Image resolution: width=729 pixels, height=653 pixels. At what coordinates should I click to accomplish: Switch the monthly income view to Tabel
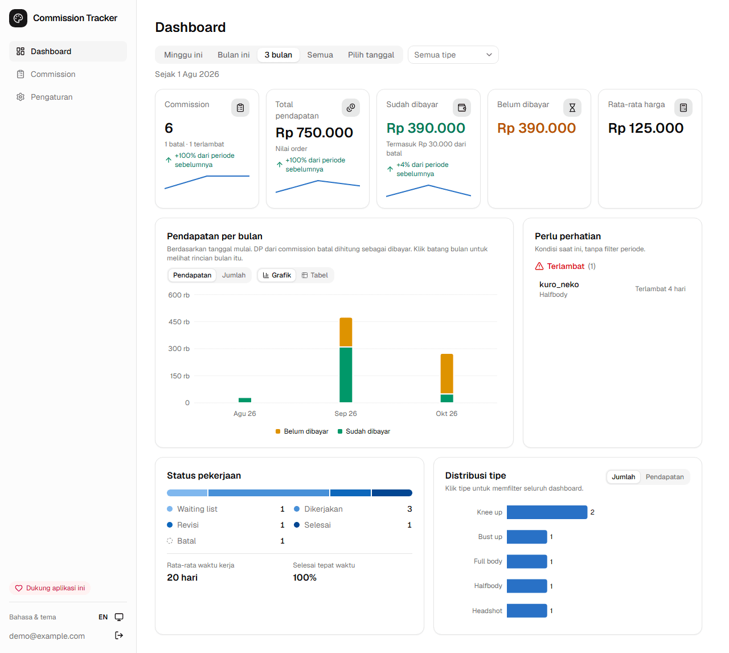click(x=314, y=275)
